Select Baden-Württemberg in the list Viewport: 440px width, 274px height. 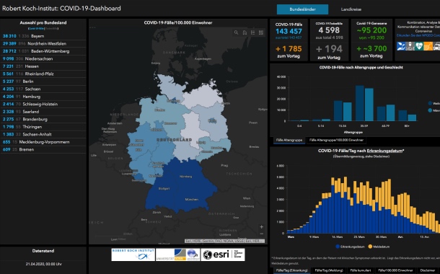[43, 51]
